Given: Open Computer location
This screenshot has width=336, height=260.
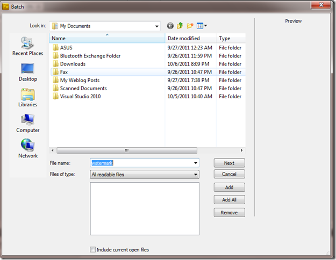Looking at the screenshot, I should coord(27,124).
